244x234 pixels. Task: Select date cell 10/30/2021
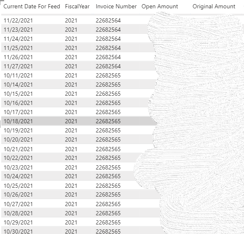pyautogui.click(x=18, y=232)
